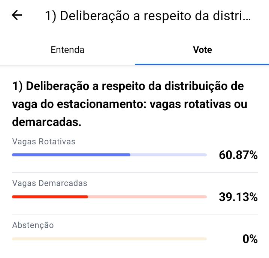
Task: Click the pale Abstenção progress bar
Action: tap(109, 239)
